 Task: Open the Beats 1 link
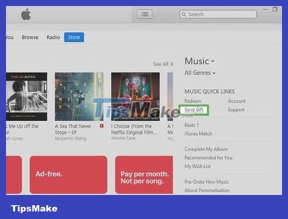tap(191, 125)
